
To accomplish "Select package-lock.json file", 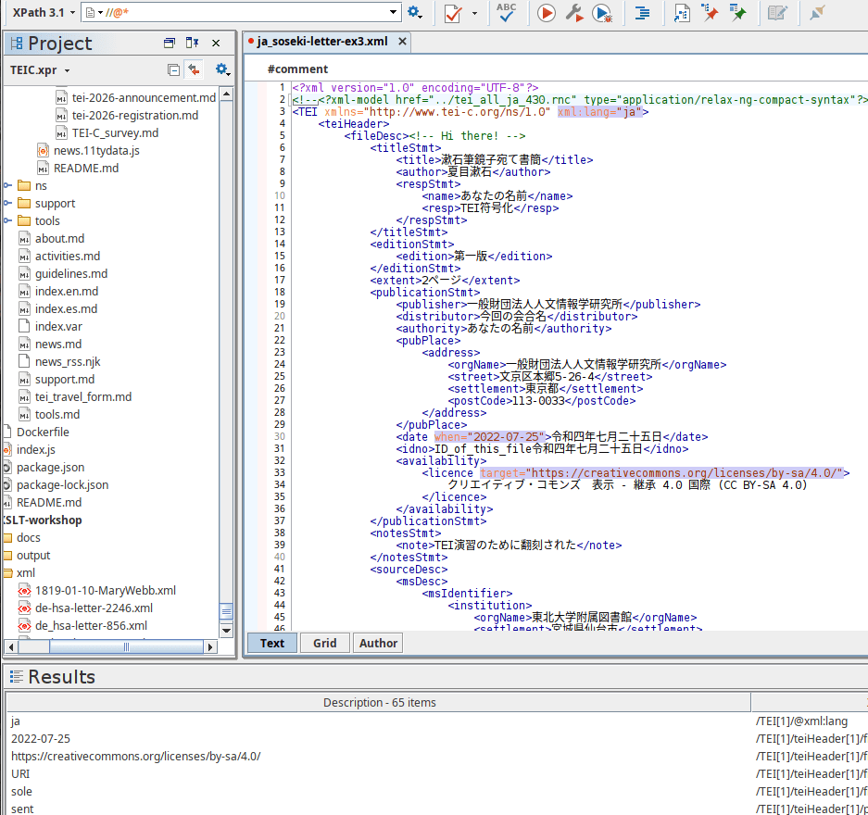I will point(63,484).
